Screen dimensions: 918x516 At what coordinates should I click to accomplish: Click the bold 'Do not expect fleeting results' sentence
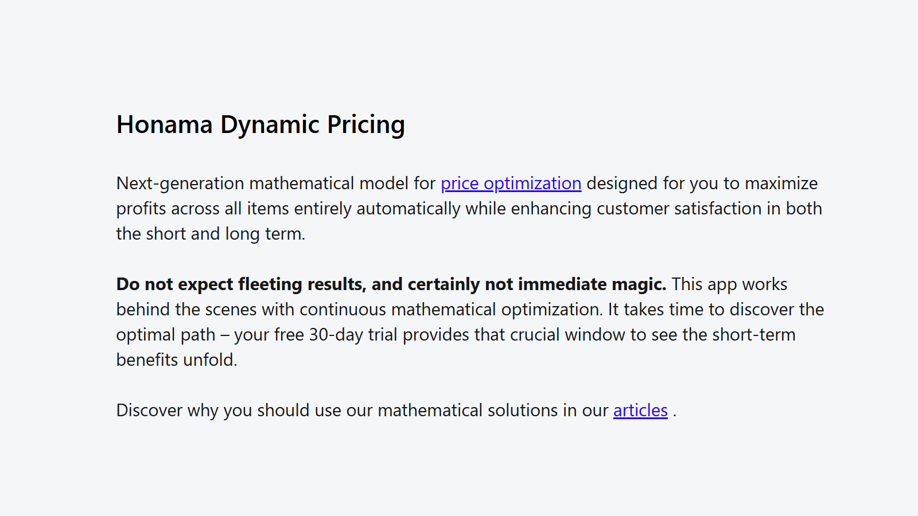391,284
